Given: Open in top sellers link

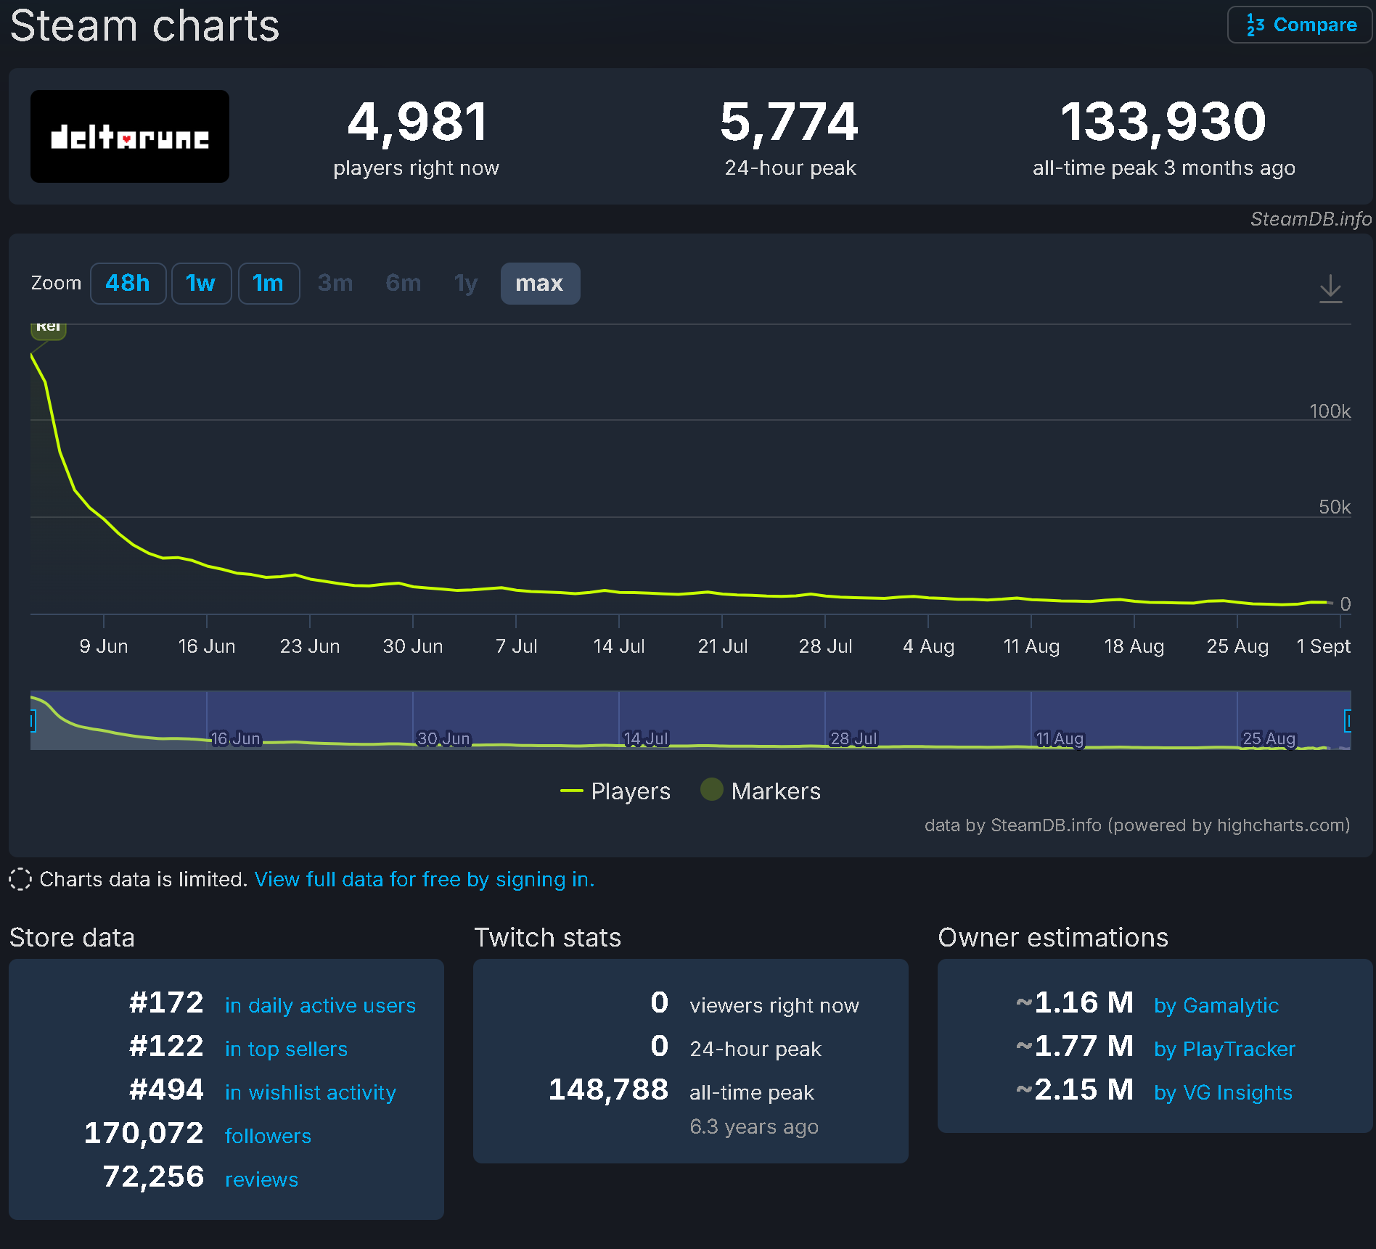Looking at the screenshot, I should [x=286, y=1049].
